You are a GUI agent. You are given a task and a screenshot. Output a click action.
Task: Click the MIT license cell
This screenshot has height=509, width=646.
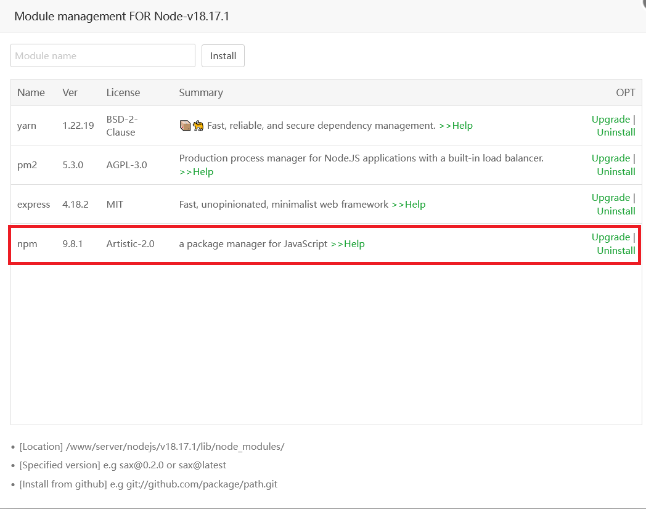click(x=115, y=204)
